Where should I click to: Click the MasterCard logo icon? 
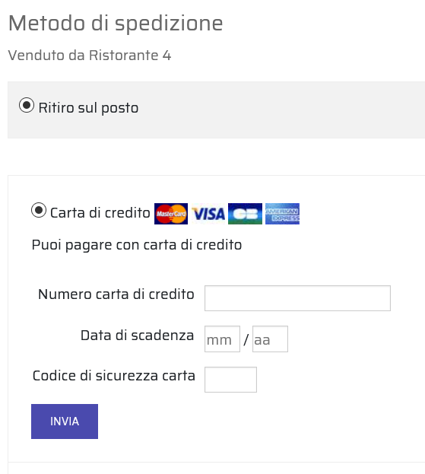171,214
